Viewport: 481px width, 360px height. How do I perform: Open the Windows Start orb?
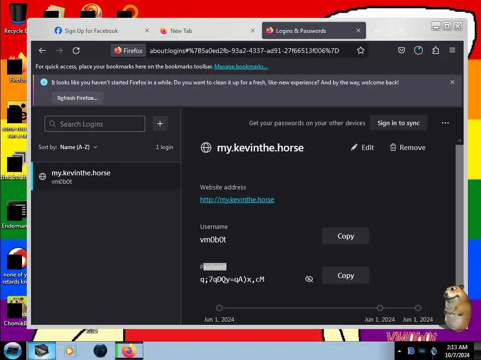(13, 351)
